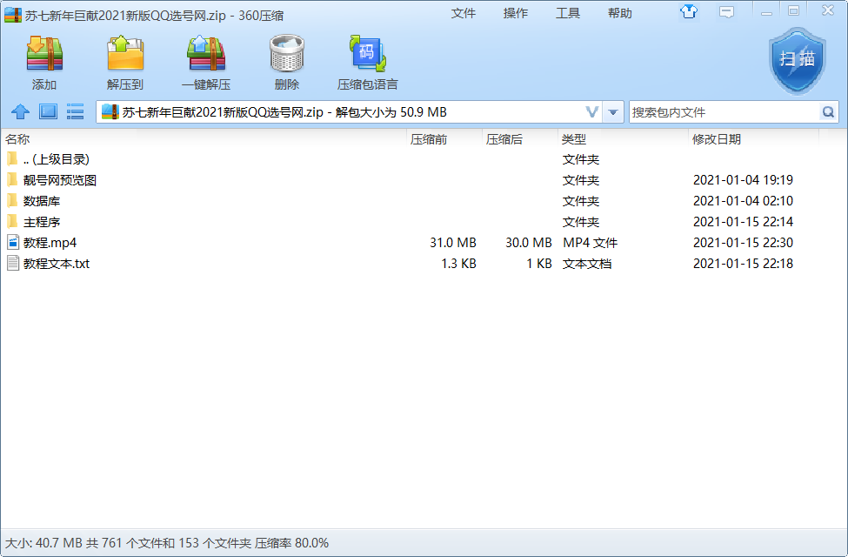Click the 添加 (Add) toolbar icon
The image size is (848, 557).
(44, 54)
